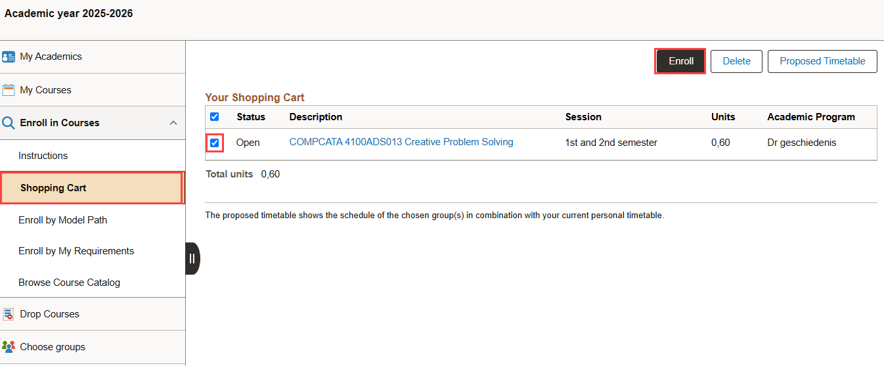This screenshot has height=366, width=884.
Task: Click the Enroll in Courses magnifier icon
Action: (9, 123)
